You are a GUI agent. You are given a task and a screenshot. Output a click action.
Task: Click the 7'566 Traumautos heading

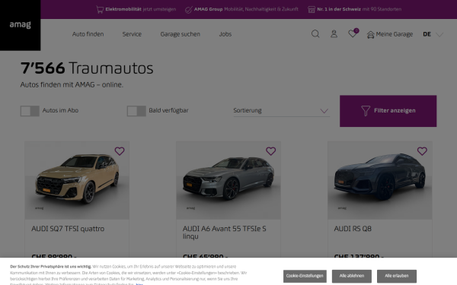tap(87, 68)
